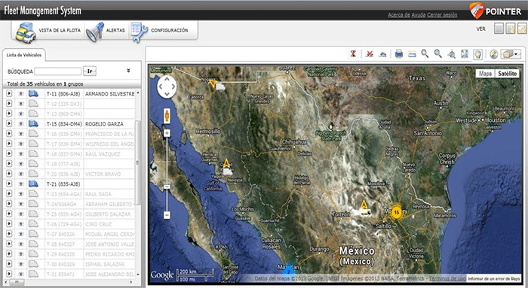The width and height of the screenshot is (528, 288).
Task: Click the lightning bolt refresh icon
Action: point(493,54)
